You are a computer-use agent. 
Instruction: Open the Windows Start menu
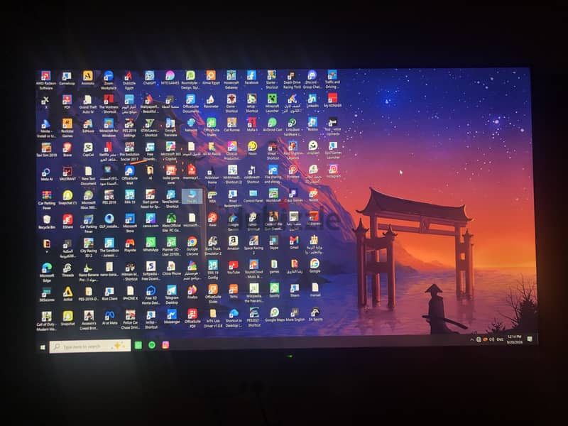coord(43,347)
